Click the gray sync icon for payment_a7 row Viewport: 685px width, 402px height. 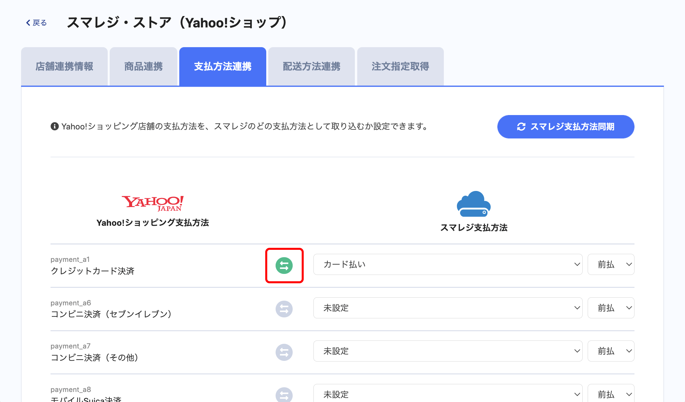coord(284,352)
